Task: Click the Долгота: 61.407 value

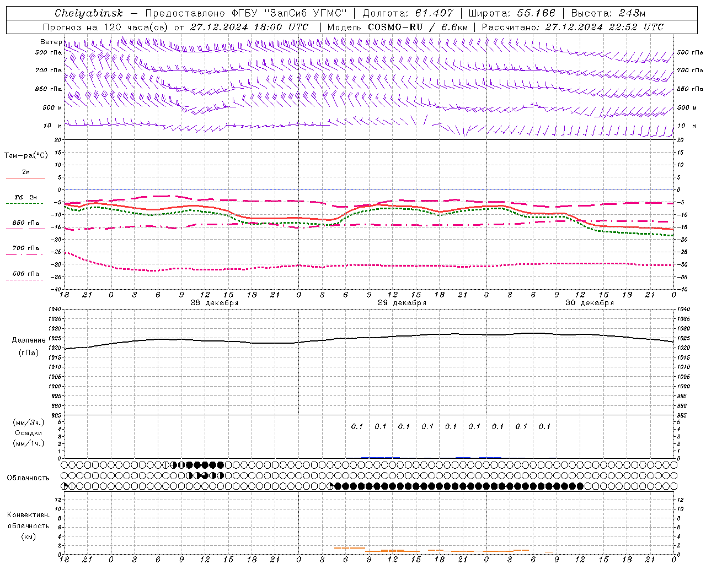Action: [408, 13]
